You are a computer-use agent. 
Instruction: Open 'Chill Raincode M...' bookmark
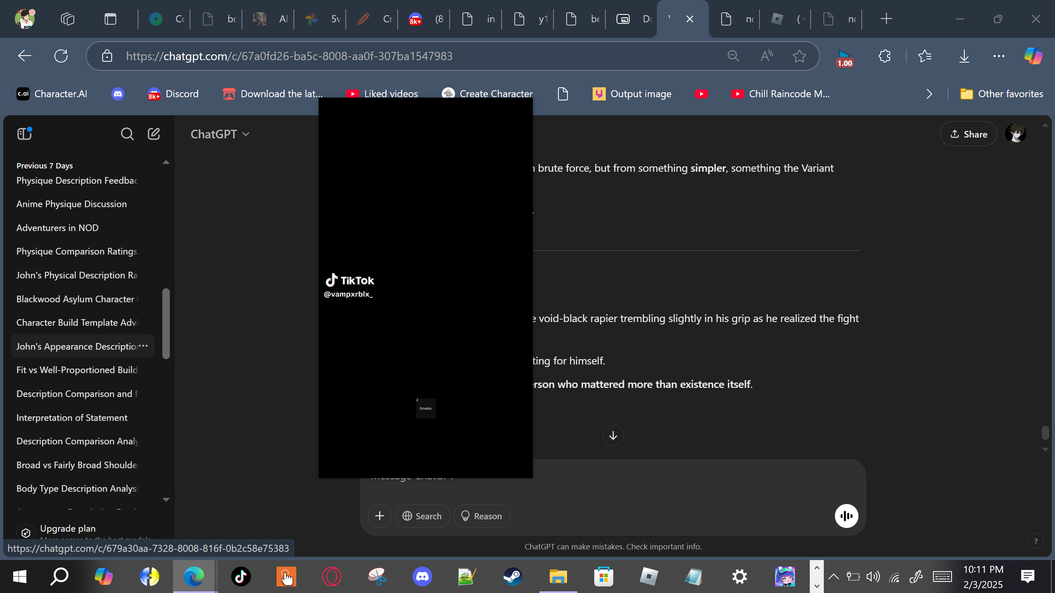(x=781, y=94)
